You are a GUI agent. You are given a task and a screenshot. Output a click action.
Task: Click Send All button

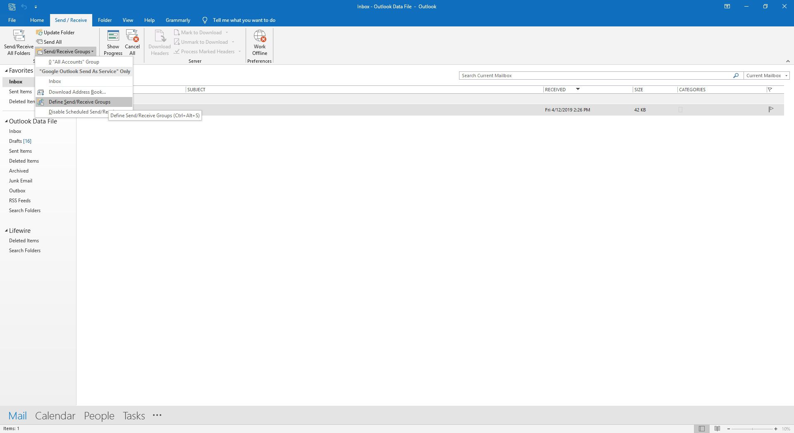pyautogui.click(x=49, y=42)
